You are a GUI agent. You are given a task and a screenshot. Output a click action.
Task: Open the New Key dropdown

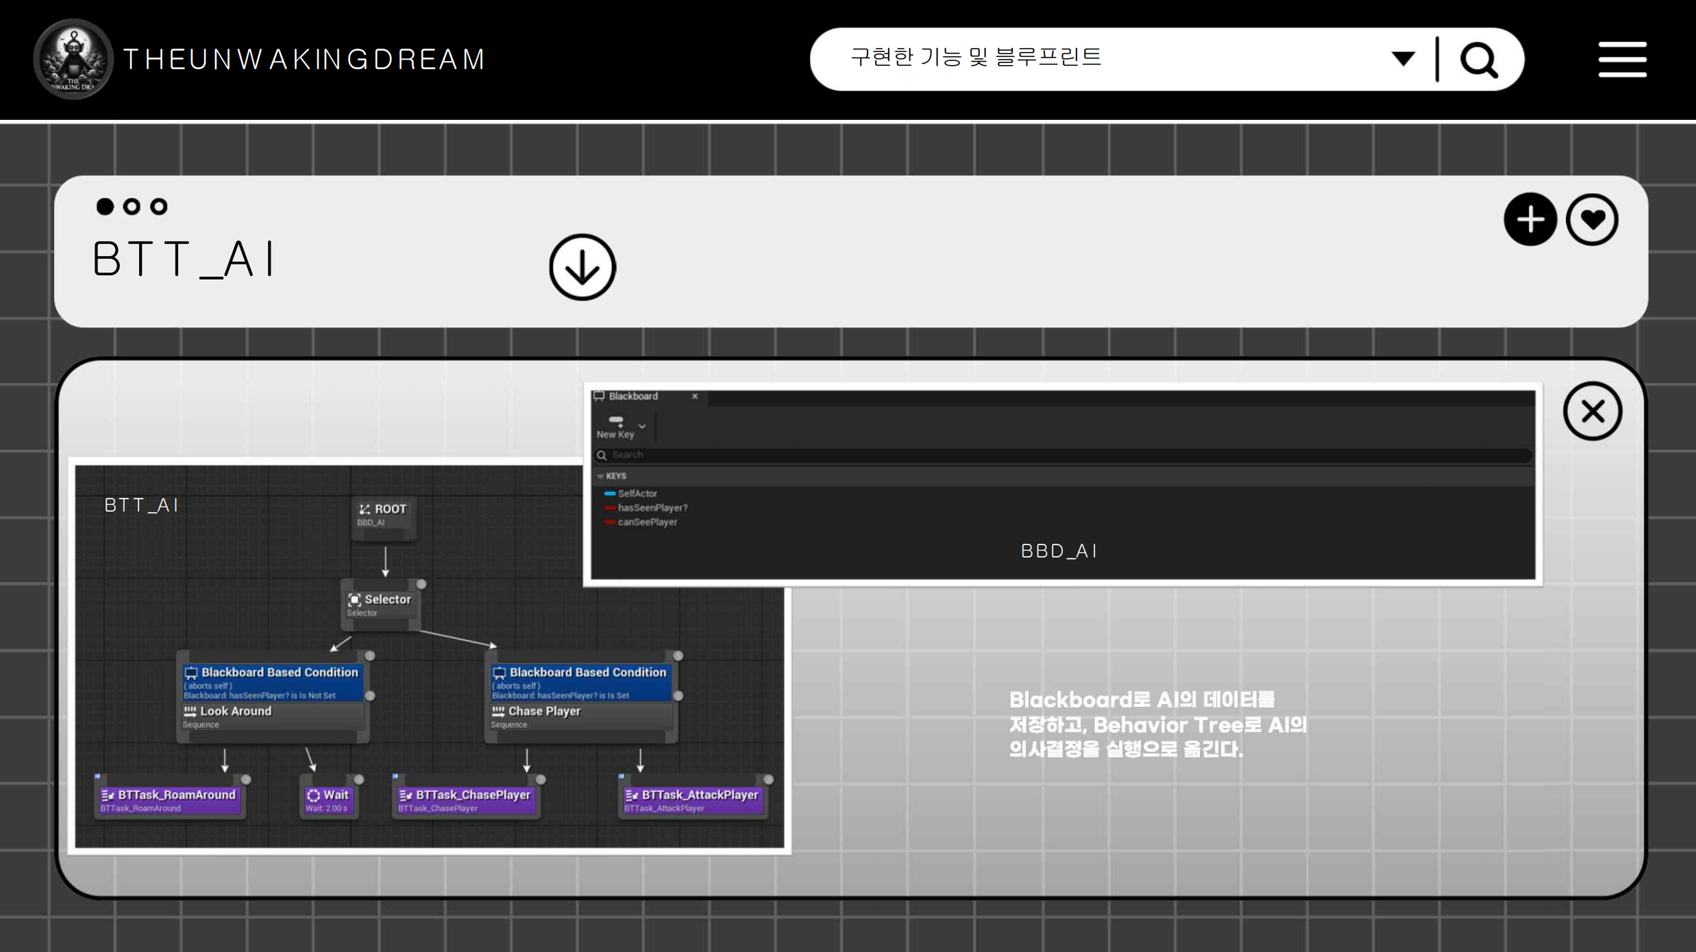tap(642, 427)
